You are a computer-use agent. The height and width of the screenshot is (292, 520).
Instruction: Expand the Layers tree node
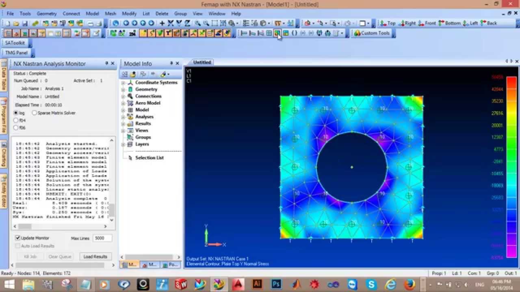pos(123,144)
